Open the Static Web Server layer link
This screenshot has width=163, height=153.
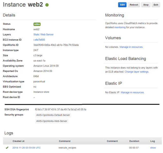click(x=44, y=35)
